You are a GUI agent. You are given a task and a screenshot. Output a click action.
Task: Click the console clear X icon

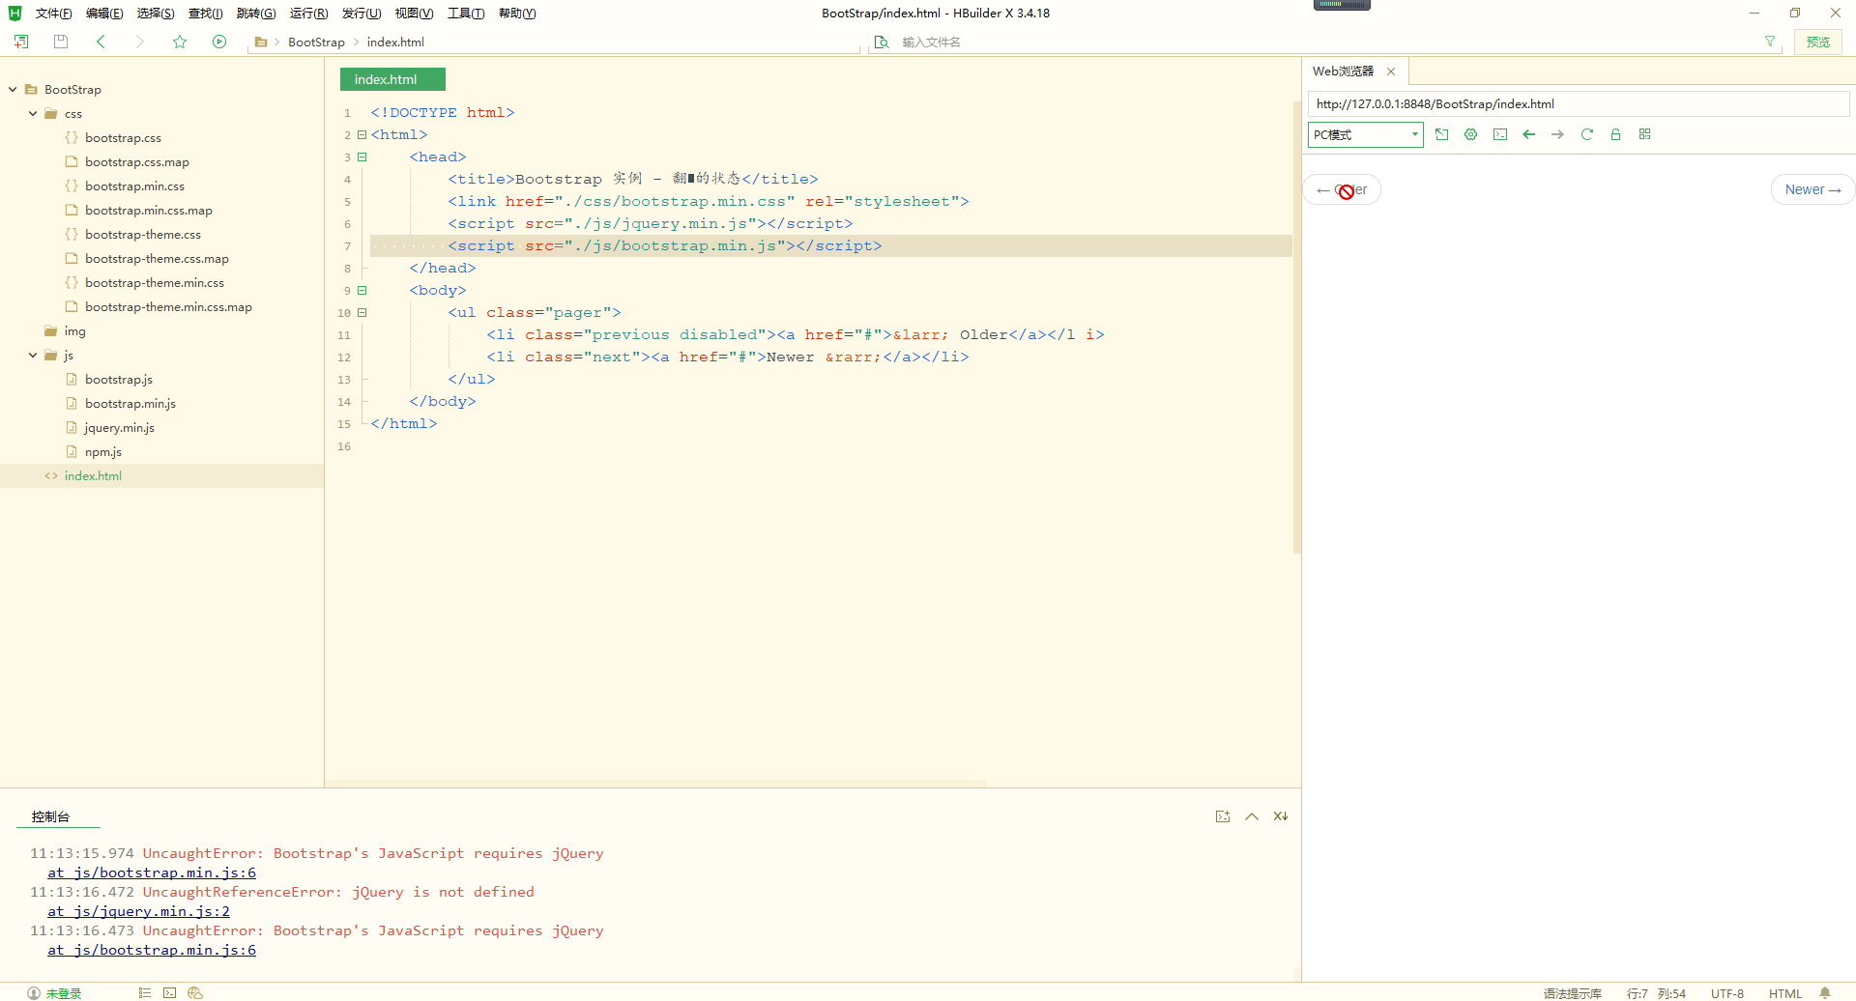(1281, 816)
